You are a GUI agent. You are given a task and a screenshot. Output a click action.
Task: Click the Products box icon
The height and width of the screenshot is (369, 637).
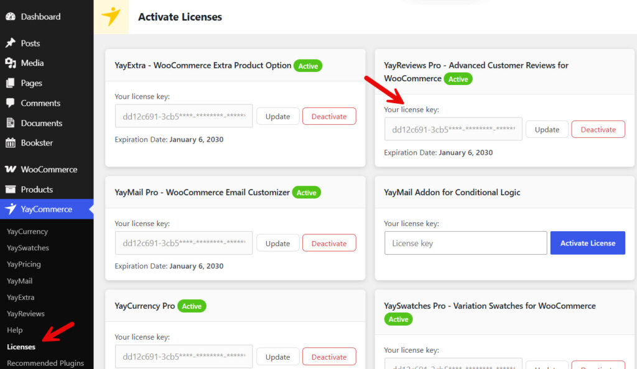[x=11, y=189]
